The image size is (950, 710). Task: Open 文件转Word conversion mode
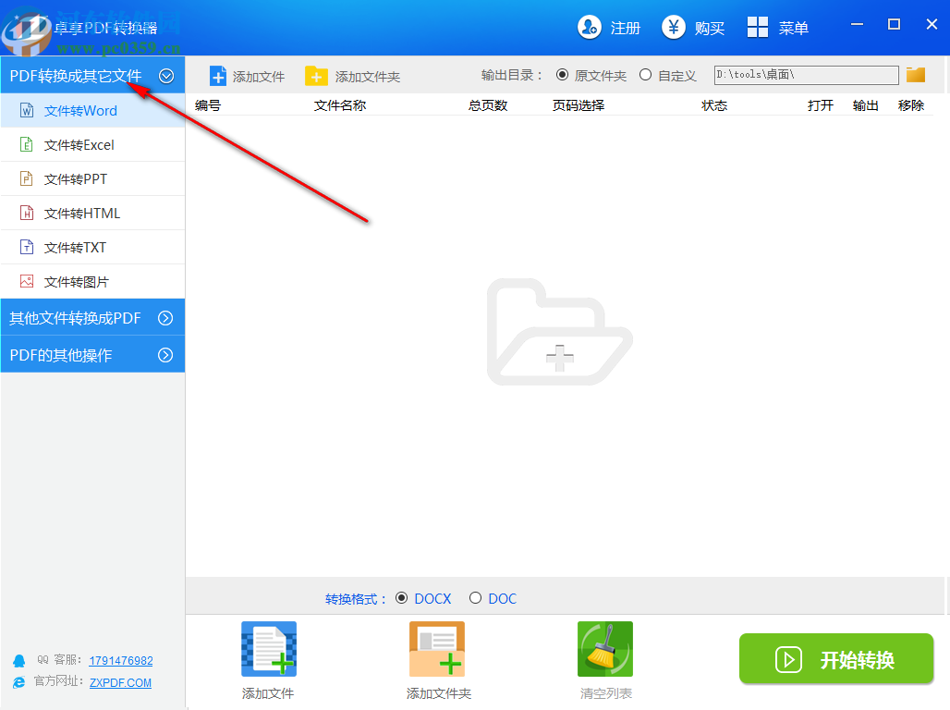pyautogui.click(x=92, y=110)
